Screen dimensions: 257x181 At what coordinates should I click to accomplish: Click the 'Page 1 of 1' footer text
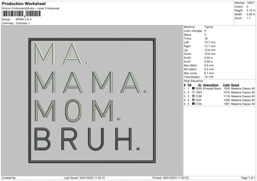point(248,178)
